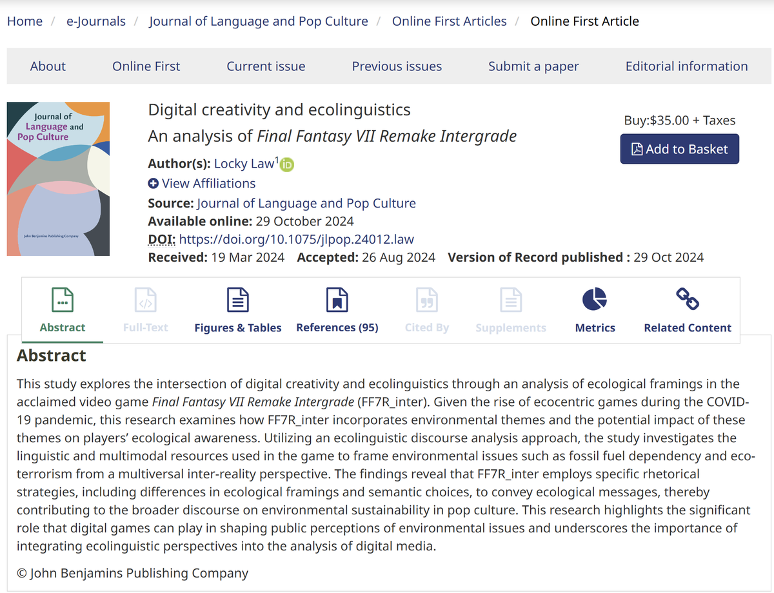Open the About menu item
This screenshot has height=593, width=774.
(x=48, y=66)
